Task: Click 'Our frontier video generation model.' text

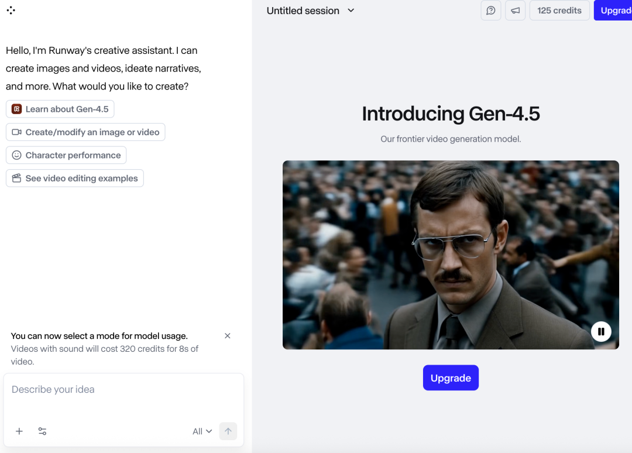Action: click(451, 139)
